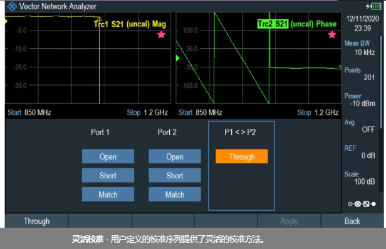Open the REF 0 dB setting
386x249 pixels.
click(x=360, y=152)
